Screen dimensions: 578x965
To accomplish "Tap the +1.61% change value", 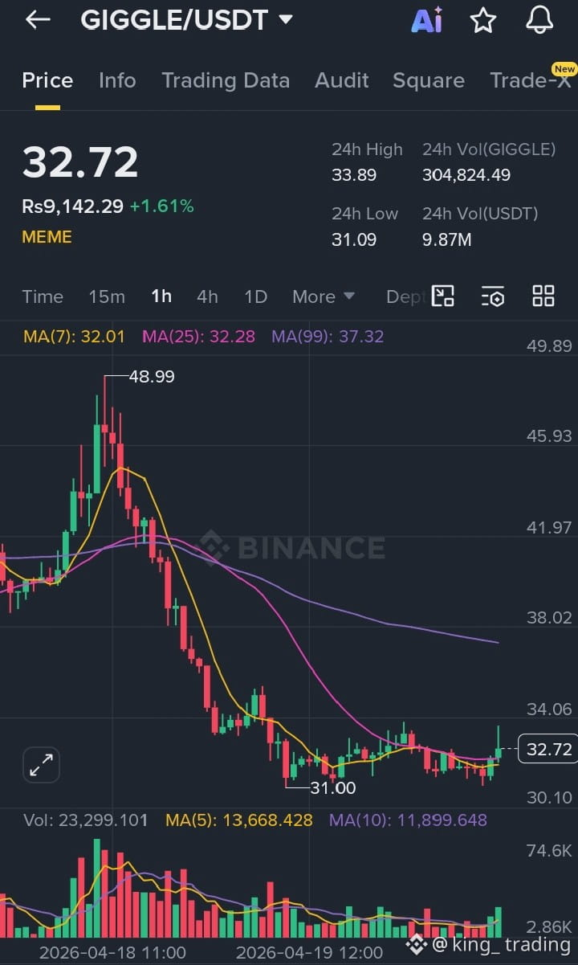I will 161,206.
